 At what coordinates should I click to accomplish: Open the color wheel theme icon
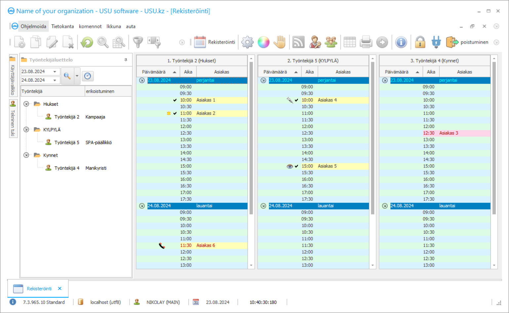(x=263, y=42)
